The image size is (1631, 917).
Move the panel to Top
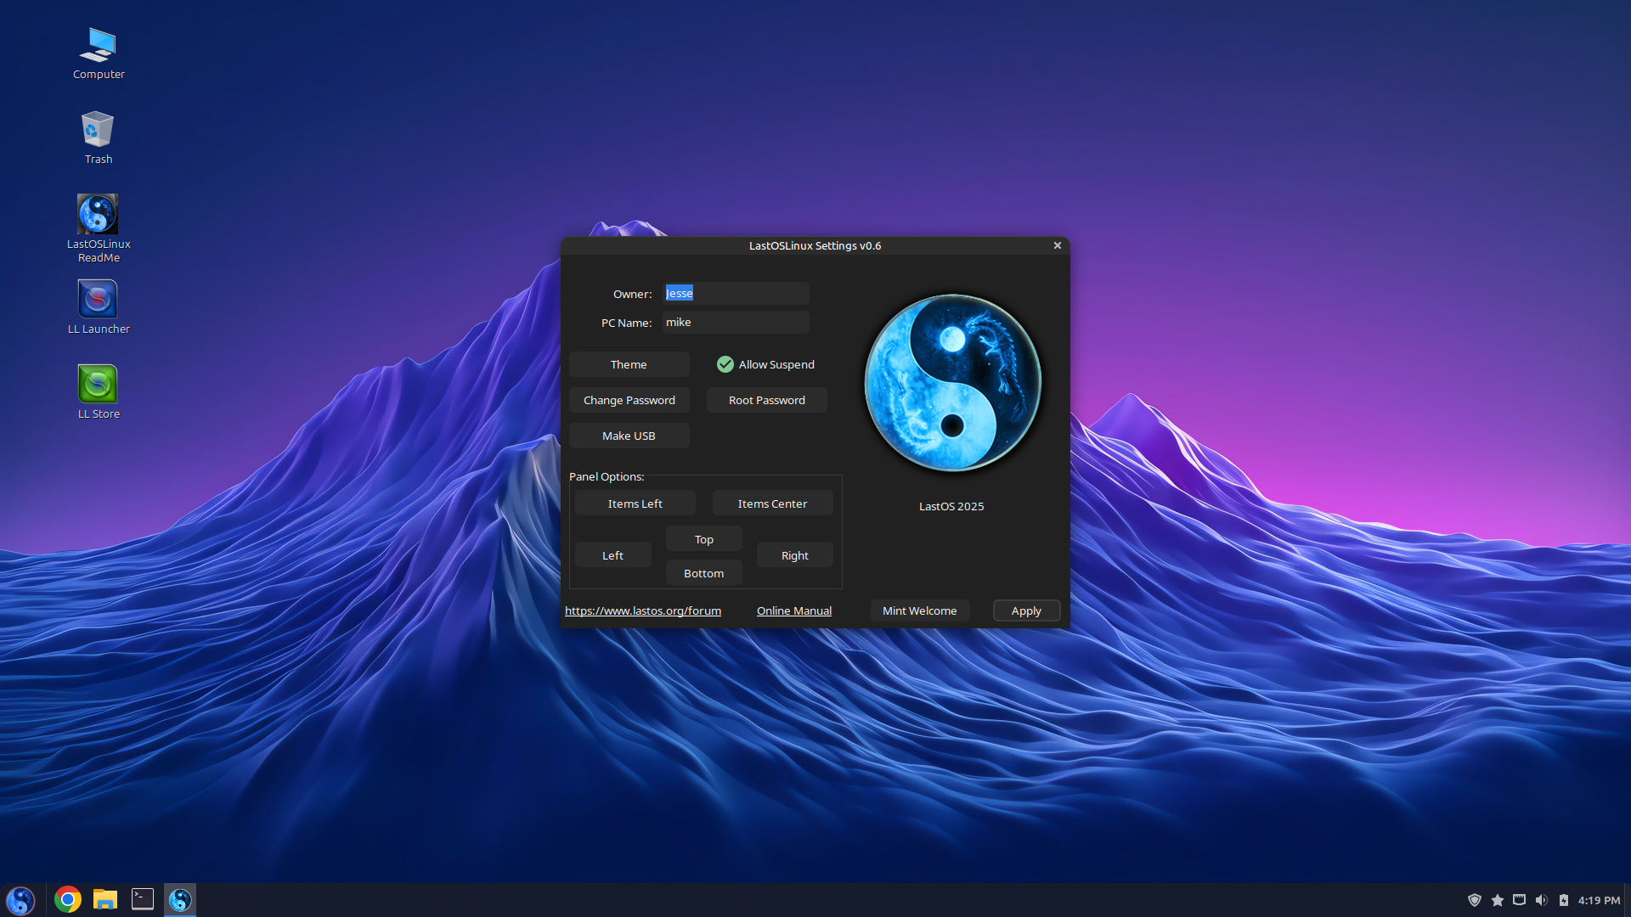(703, 539)
